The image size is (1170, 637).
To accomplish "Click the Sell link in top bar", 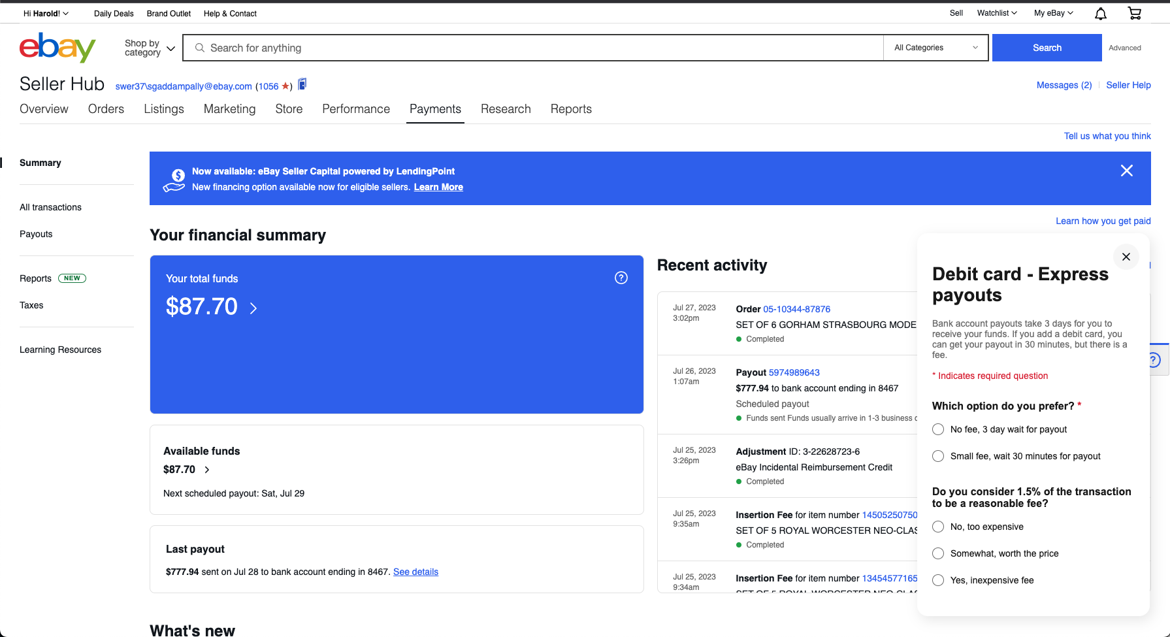I will point(956,13).
